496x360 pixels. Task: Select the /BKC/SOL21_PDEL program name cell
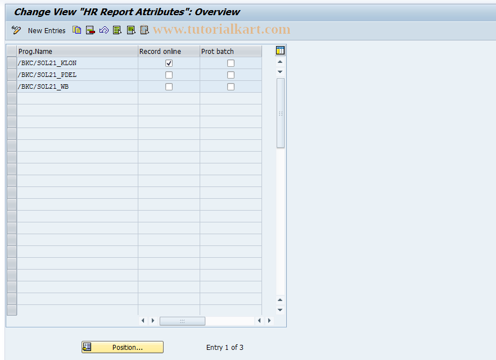[78, 75]
